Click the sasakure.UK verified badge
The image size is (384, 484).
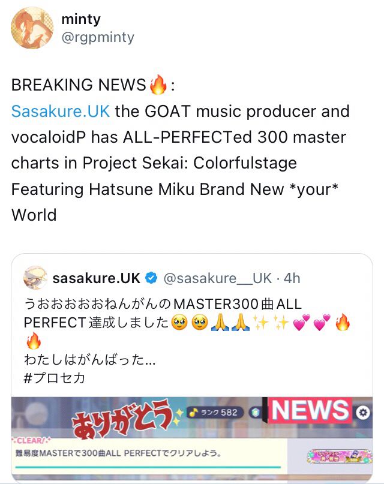pyautogui.click(x=151, y=278)
